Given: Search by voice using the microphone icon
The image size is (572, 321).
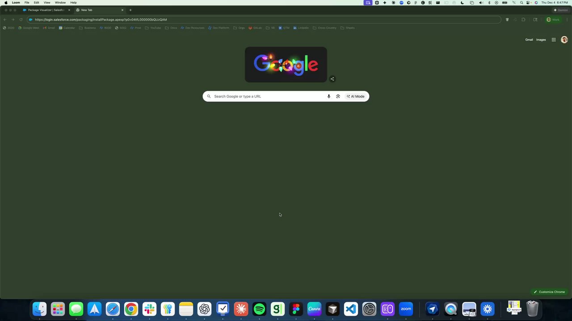Looking at the screenshot, I should pos(329,96).
